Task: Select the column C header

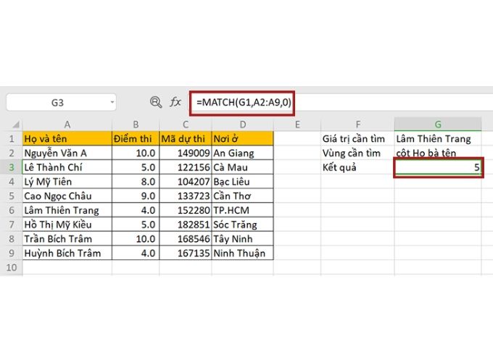Action: pyautogui.click(x=185, y=125)
